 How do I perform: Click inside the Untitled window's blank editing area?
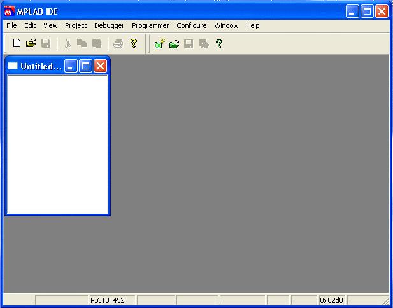58,144
